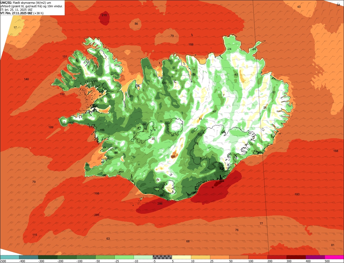Pick the purple swatch between 400 and 500
This screenshot has width=344, height=263.
(x=315, y=257)
